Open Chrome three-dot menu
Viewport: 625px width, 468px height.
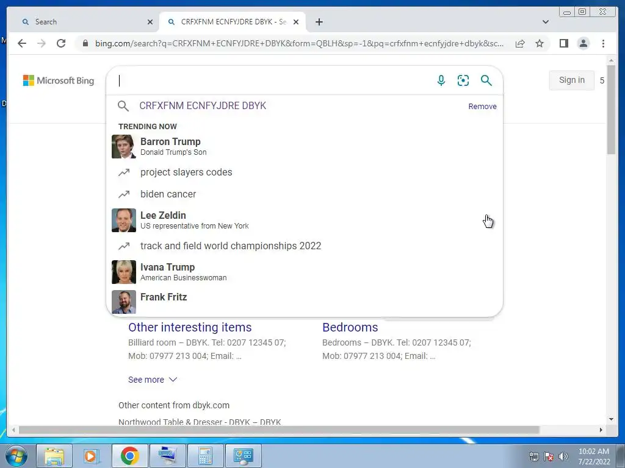[x=603, y=43]
